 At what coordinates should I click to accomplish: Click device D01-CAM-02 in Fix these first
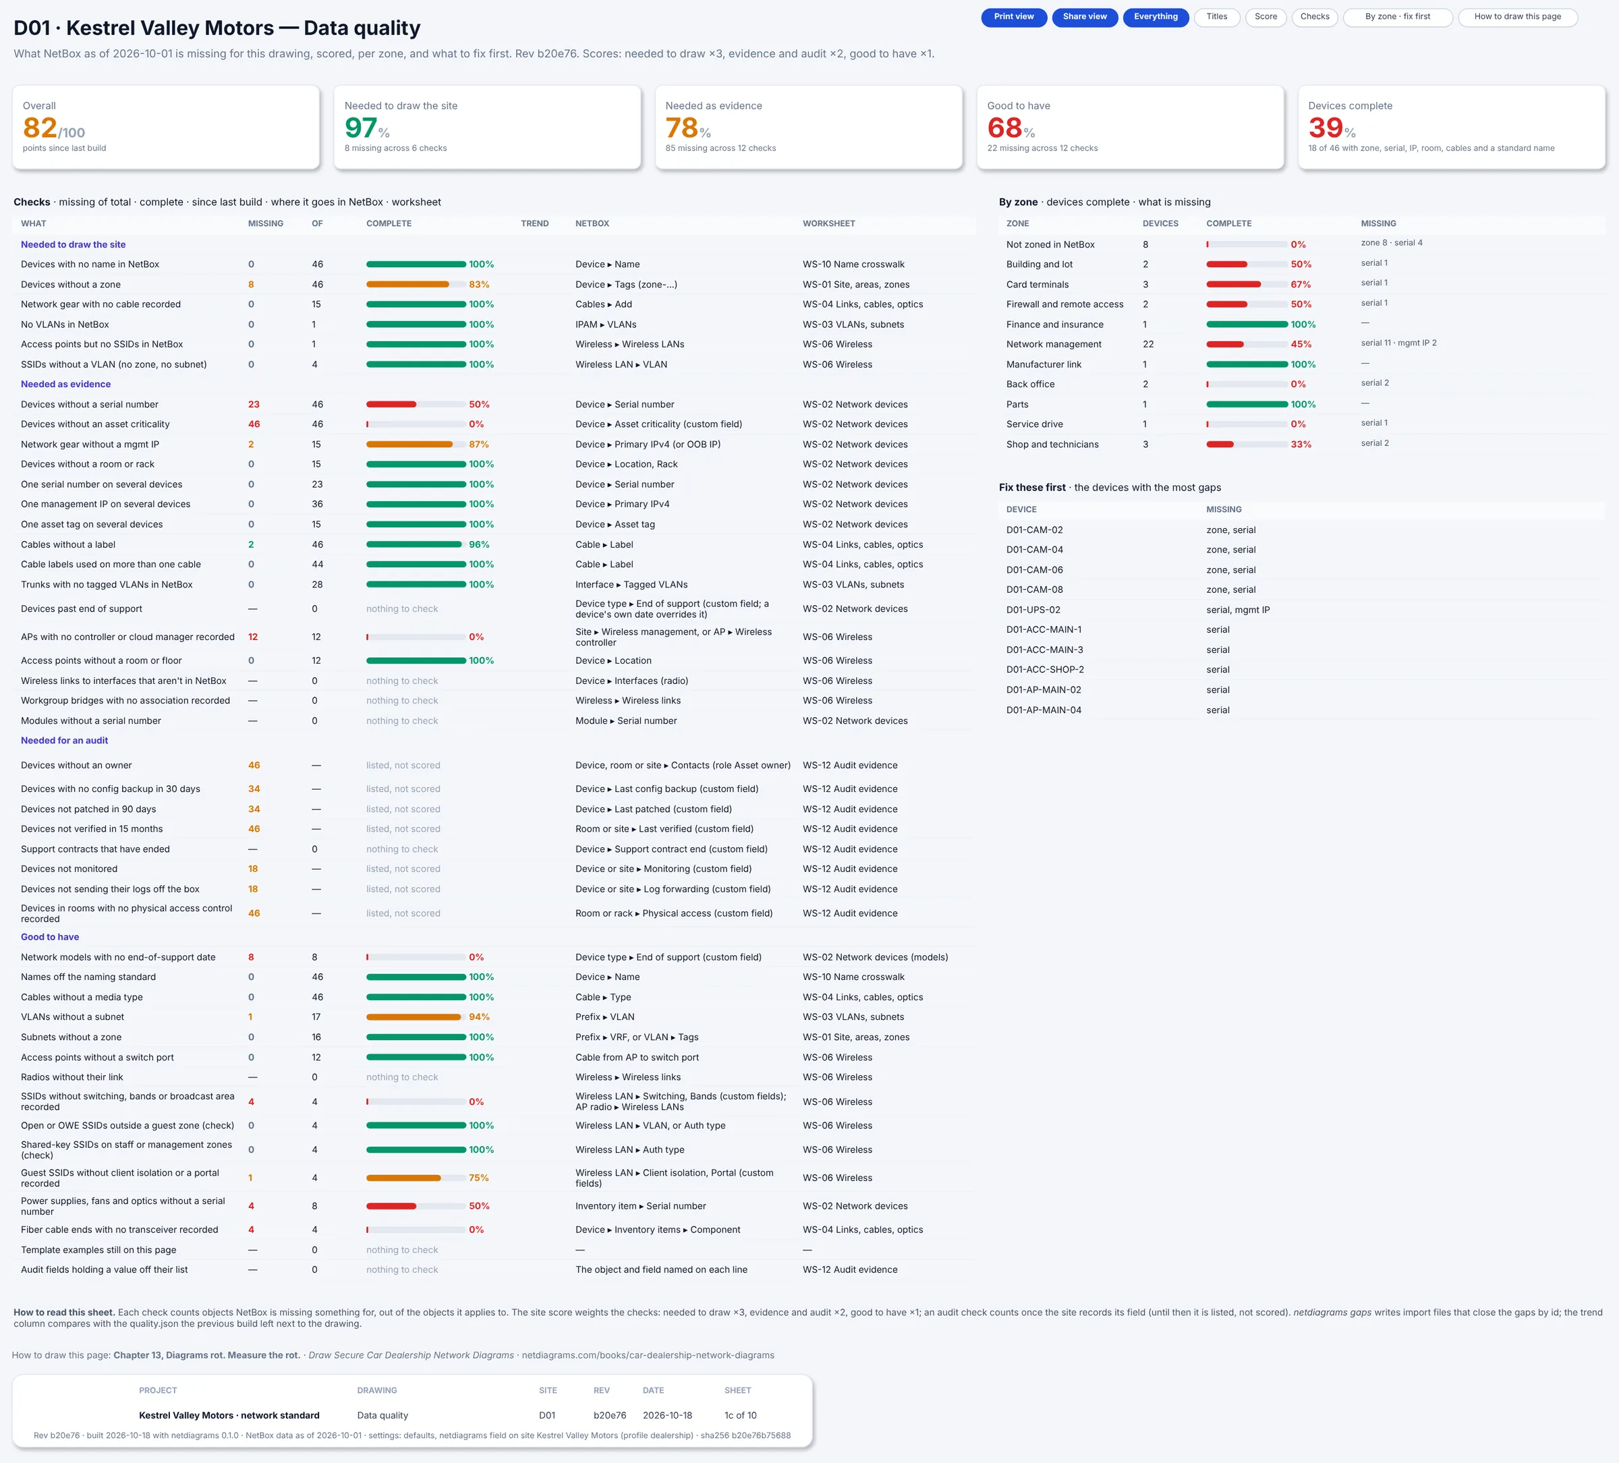1034,531
